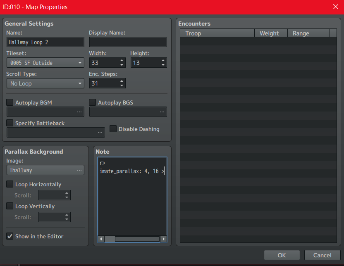344x266 pixels.
Task: Uncheck Show in the Editor
Action: 10,236
